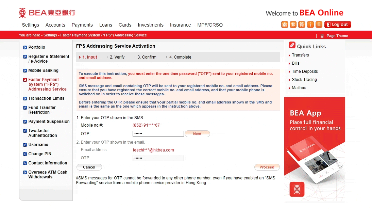This screenshot has width=372, height=209.
Task: Click the Page Theme icon
Action: coord(322,36)
